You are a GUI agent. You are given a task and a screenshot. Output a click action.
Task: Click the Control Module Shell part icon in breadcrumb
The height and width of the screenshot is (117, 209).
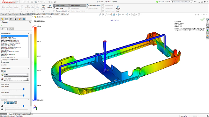pos(35,17)
